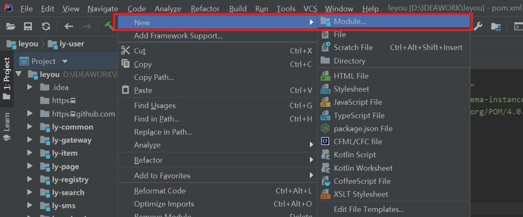Click the Forward navigation arrow

87,27
